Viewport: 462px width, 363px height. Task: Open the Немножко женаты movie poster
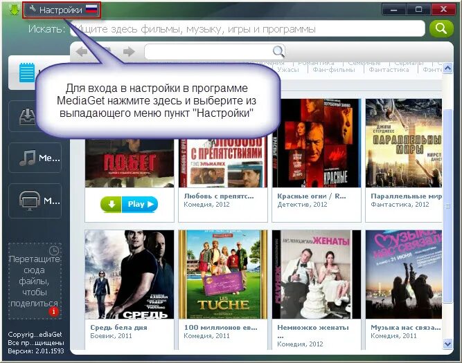point(317,274)
